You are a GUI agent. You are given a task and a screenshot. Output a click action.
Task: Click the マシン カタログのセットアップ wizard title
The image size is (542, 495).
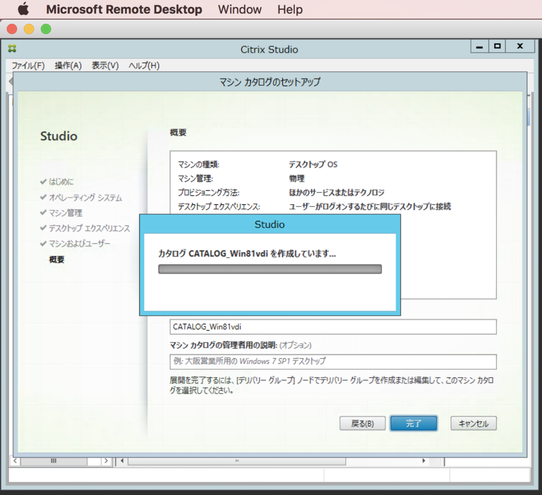click(x=270, y=82)
